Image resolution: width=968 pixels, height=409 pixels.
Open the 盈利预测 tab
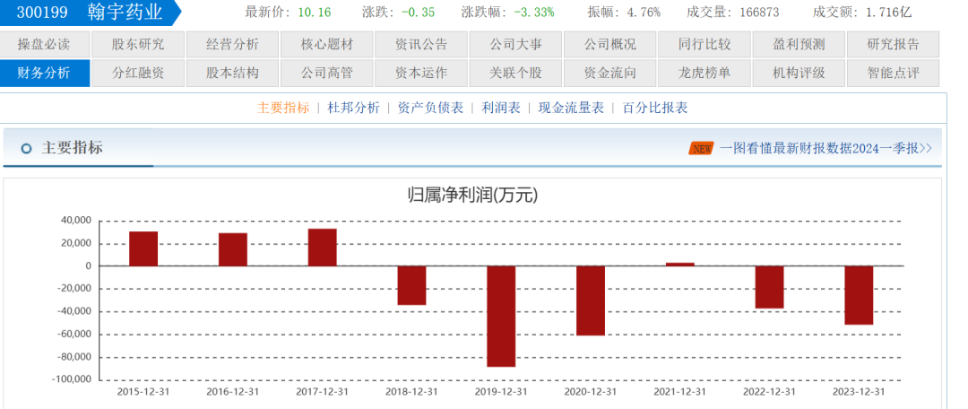(799, 45)
